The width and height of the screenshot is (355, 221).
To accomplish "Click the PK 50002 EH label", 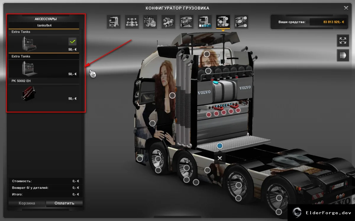I will tap(21, 81).
